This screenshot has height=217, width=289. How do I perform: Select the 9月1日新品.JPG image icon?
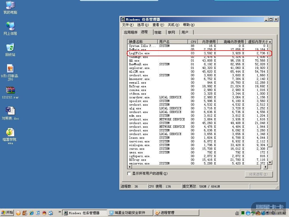(x=10, y=69)
